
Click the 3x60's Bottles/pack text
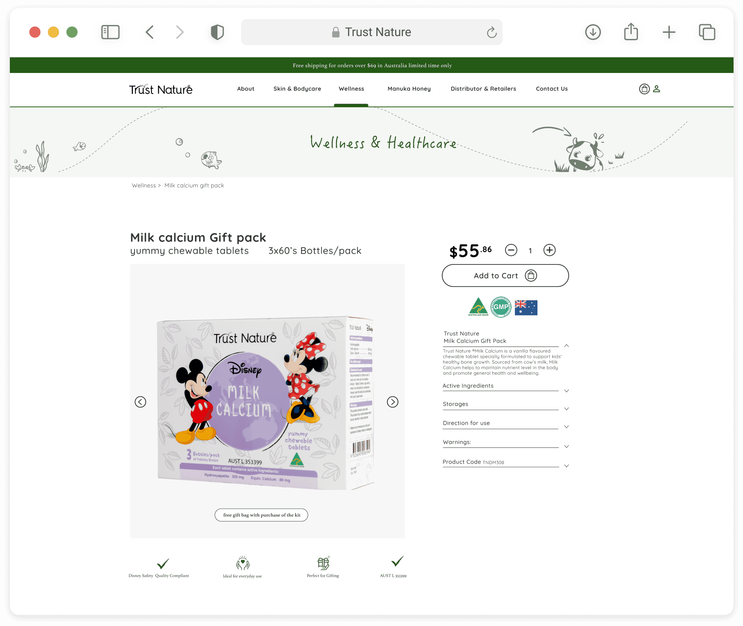[315, 251]
